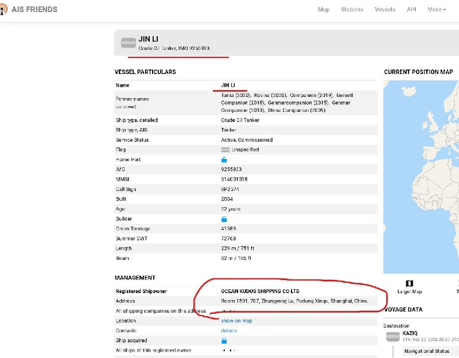This screenshot has width=459, height=358.
Task: Click the Length value 229 m / 751 ft
Action: pyautogui.click(x=238, y=248)
